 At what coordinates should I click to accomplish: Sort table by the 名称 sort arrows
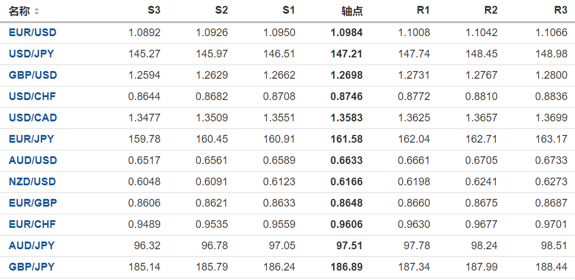coord(37,11)
